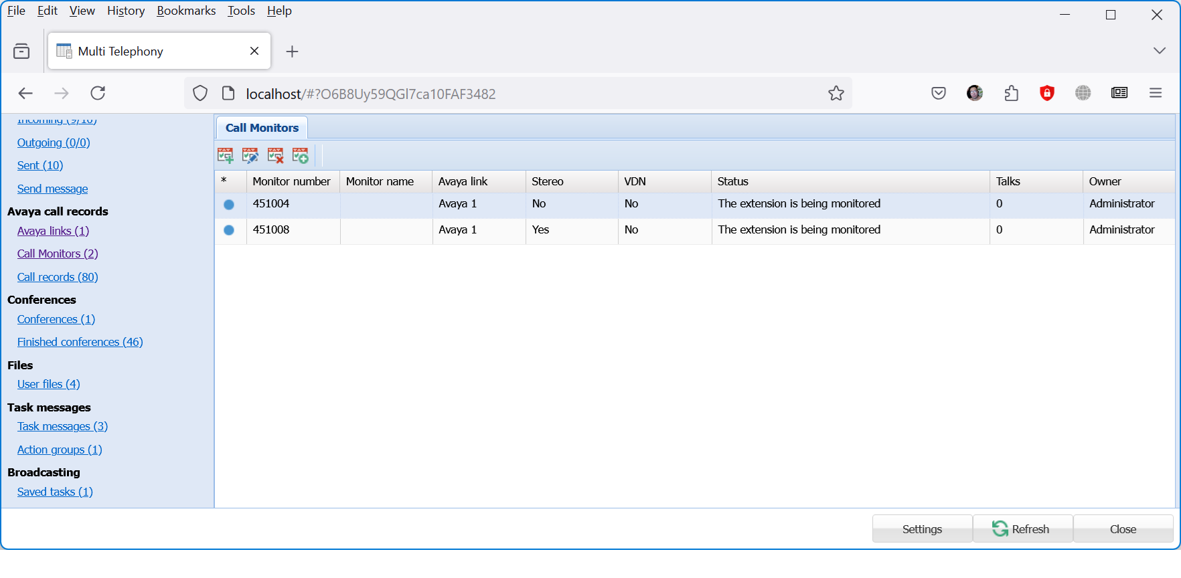Open the Edit menu
This screenshot has height=578, width=1181.
[x=48, y=11]
